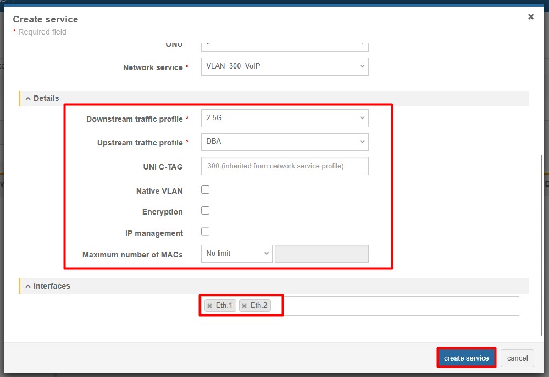Viewport: 549px width, 377px height.
Task: Open the partially visible ONU dropdown
Action: [284, 46]
